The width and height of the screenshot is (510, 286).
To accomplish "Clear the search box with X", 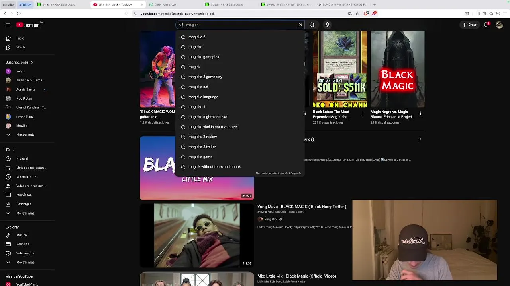I will tap(301, 25).
